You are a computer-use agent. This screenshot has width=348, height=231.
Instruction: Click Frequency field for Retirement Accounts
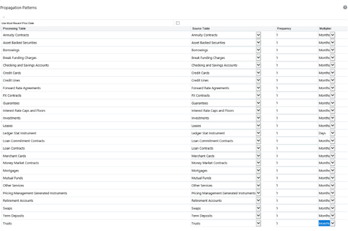[297, 200]
